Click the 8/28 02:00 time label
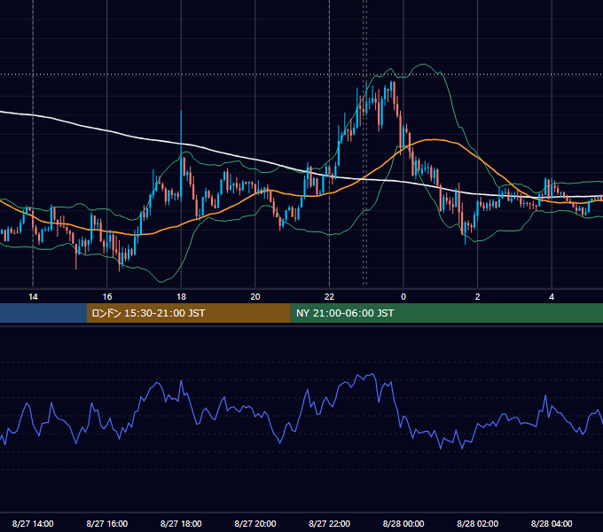This screenshot has height=532, width=603. click(478, 523)
